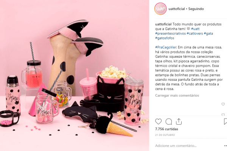The width and height of the screenshot is (227, 151).
Task: Open the comment speech bubble icon
Action: point(169,122)
